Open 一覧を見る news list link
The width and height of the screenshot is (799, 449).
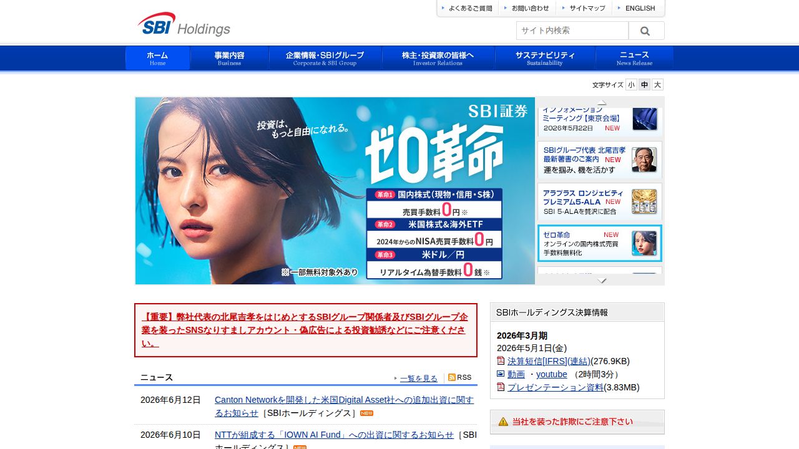[419, 378]
